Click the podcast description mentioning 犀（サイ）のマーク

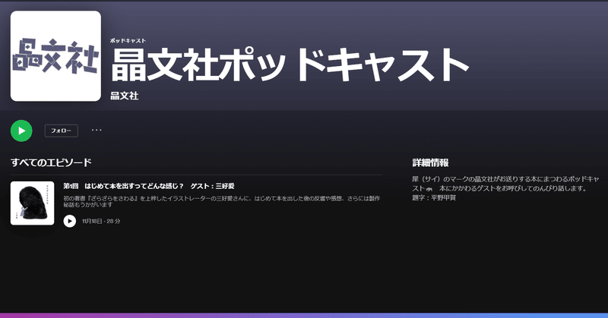pos(505,184)
